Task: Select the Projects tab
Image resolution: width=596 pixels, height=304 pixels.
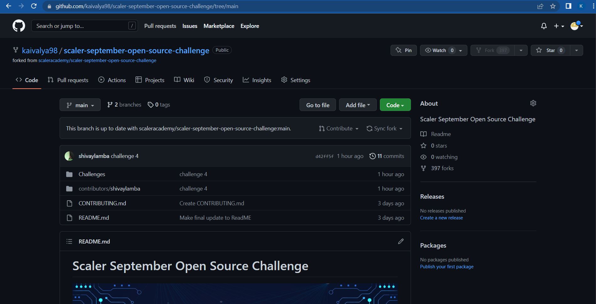Action: pyautogui.click(x=150, y=80)
